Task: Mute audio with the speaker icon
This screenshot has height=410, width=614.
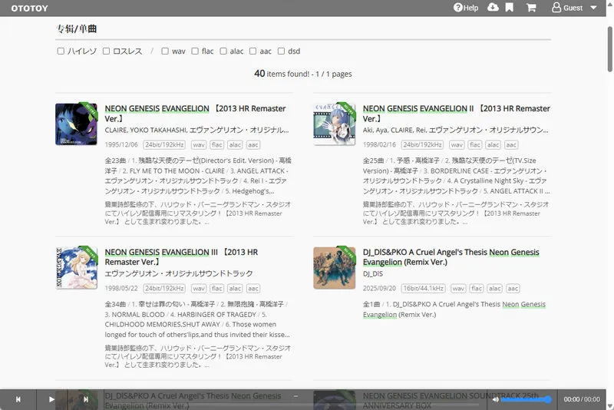Action: pos(495,399)
